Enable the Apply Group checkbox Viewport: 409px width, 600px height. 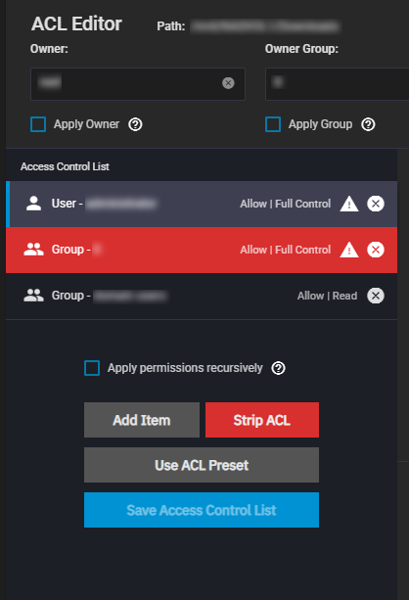tap(273, 124)
